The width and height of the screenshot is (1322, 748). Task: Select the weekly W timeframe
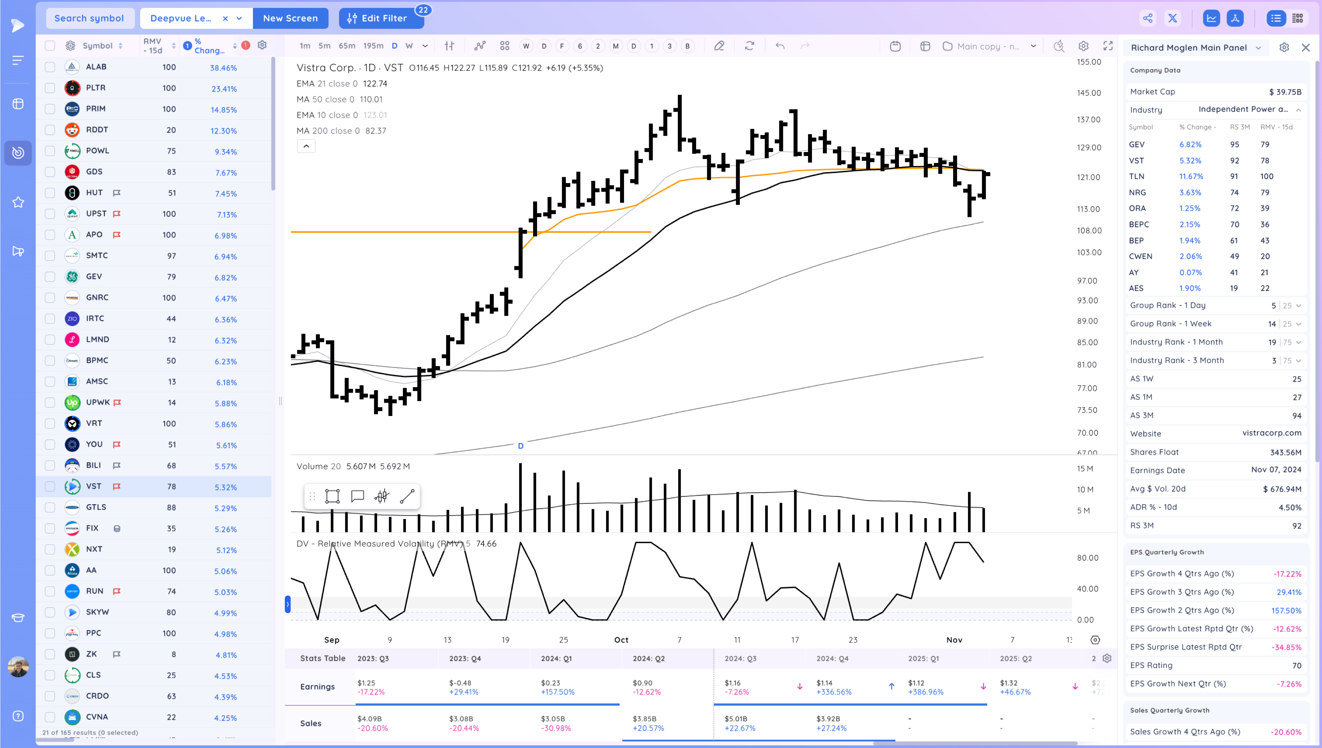click(409, 46)
